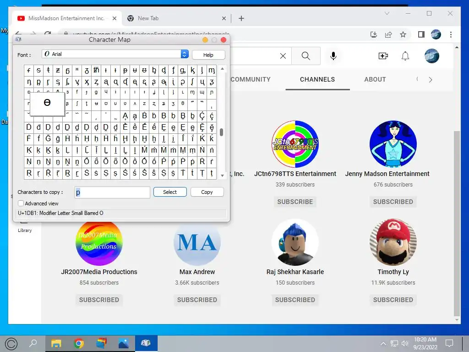Click the Help button in Character Map
The image size is (469, 352).
coord(208,55)
